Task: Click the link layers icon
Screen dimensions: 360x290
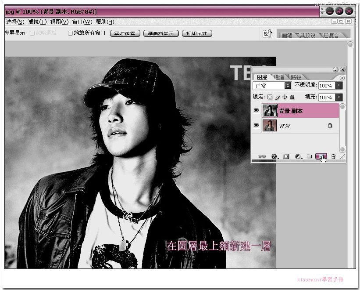Action: (x=262, y=156)
